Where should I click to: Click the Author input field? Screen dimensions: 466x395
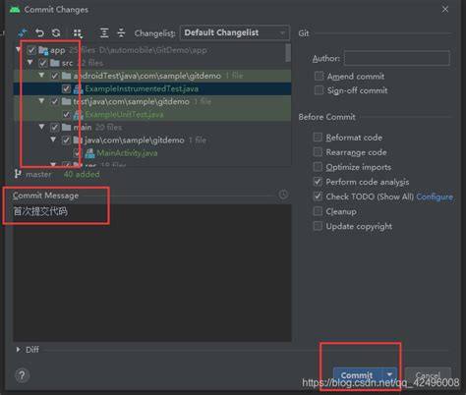397,58
